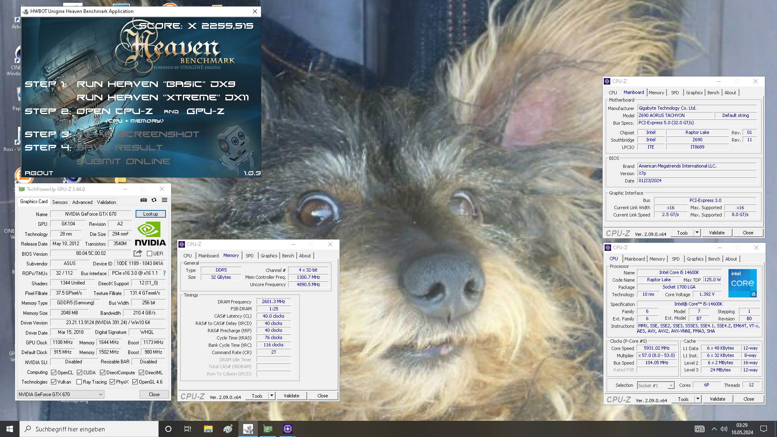Switch to GPU-Z Advanced tab
The width and height of the screenshot is (777, 437).
click(82, 202)
